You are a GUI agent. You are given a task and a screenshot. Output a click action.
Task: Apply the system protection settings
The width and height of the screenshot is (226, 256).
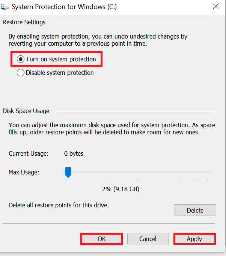click(194, 239)
